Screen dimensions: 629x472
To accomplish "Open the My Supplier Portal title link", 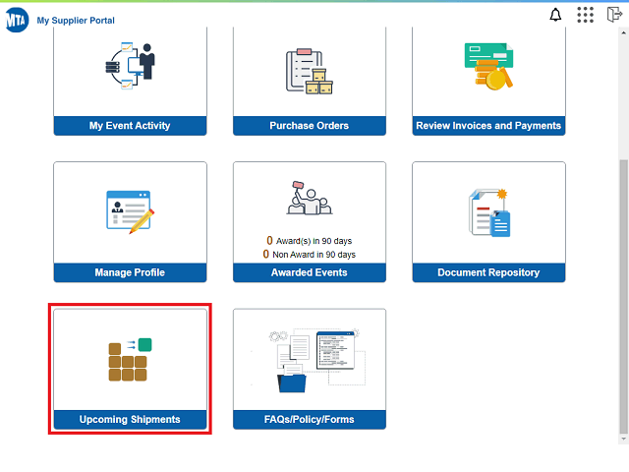I will (x=76, y=21).
